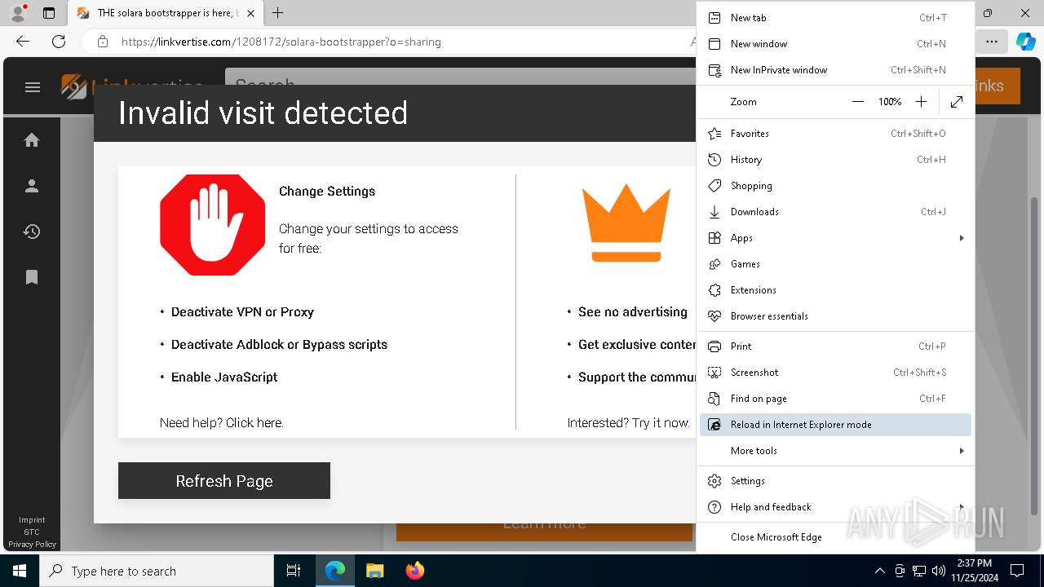The image size is (1044, 587).
Task: Open a new tab with plus button
Action: click(x=278, y=13)
